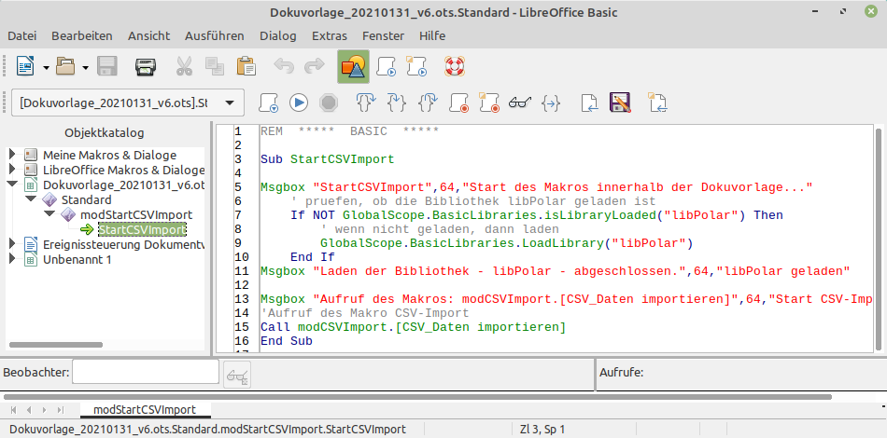Click the Beobachter watch input field

coord(146,373)
